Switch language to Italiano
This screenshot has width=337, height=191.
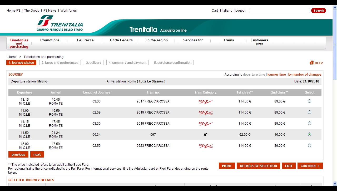(227, 11)
